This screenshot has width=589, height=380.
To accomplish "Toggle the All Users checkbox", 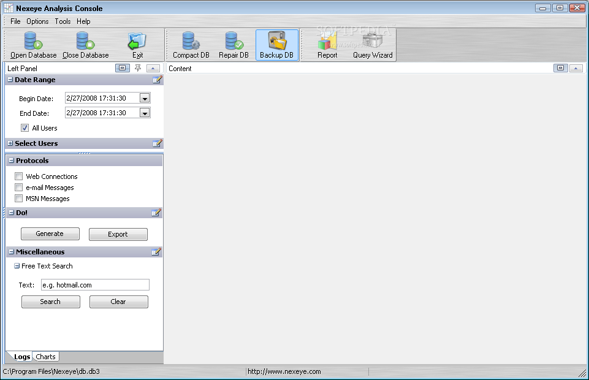I will coord(25,128).
